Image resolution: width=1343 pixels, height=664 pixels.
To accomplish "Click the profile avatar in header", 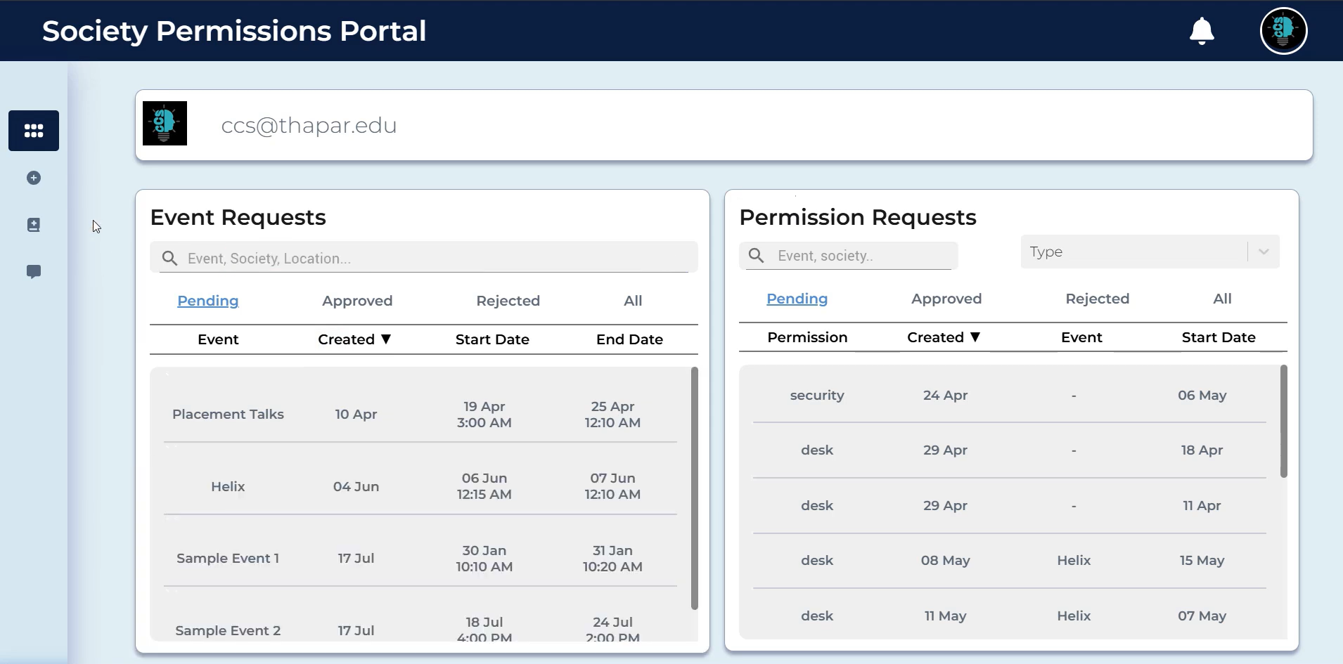I will (x=1283, y=31).
